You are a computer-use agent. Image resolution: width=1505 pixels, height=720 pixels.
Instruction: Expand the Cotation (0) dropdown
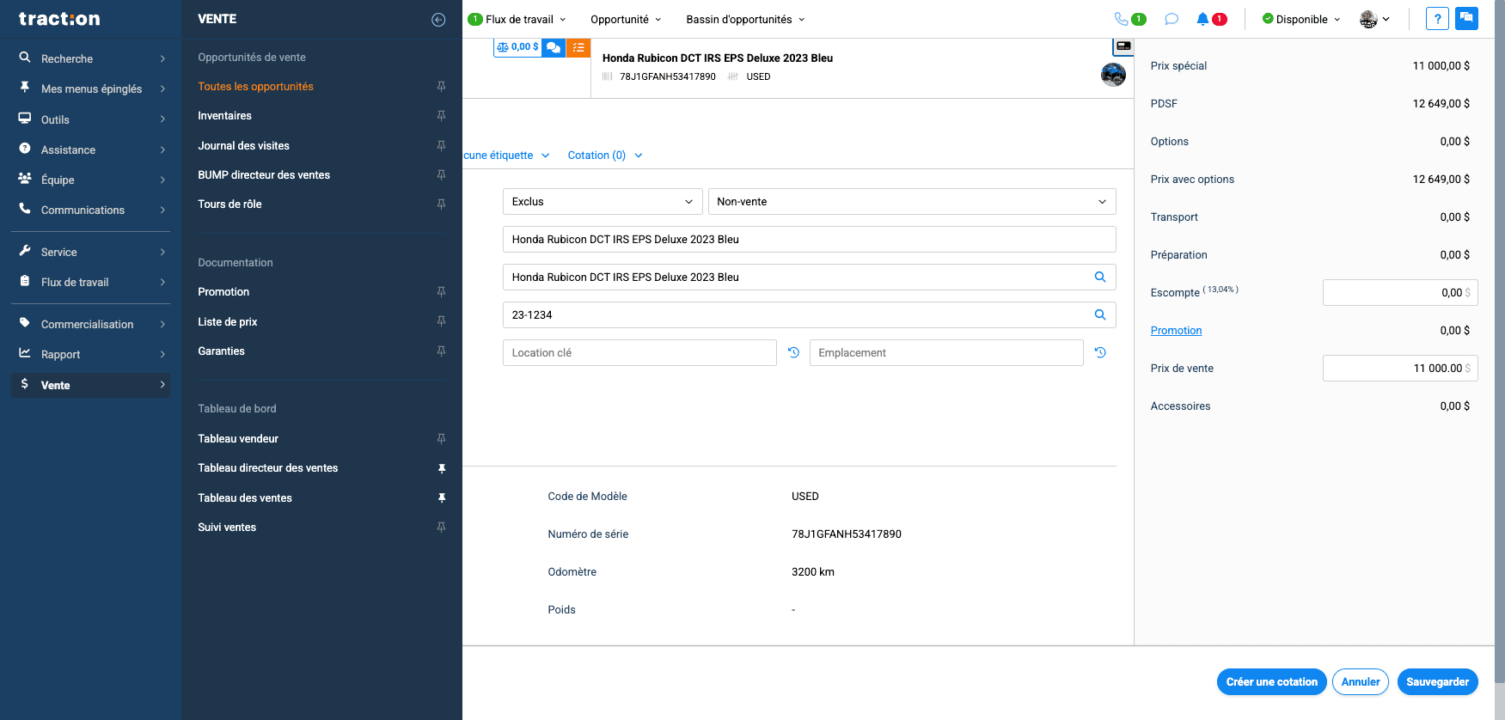(x=605, y=156)
